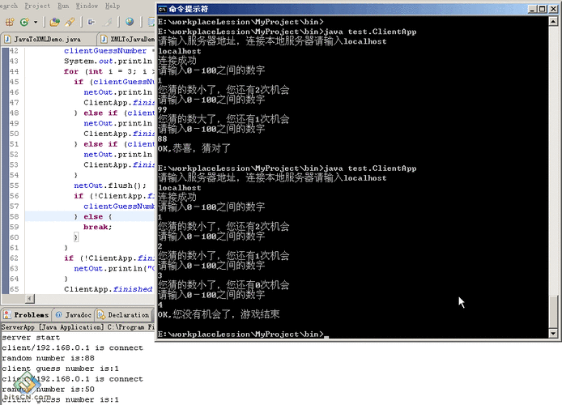Click the 'break;' statement on line 59
562x405 pixels.
point(97,227)
